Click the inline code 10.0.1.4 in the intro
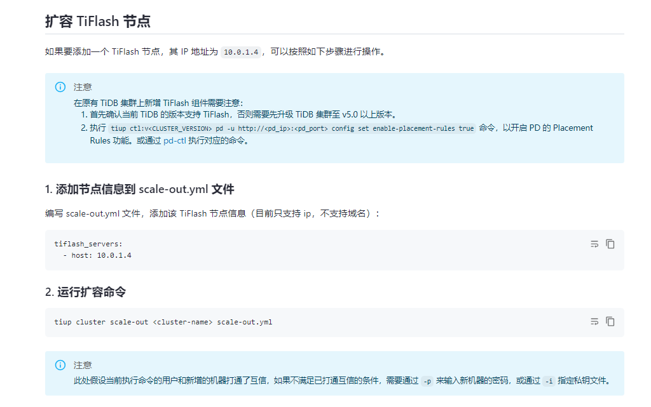 point(241,52)
